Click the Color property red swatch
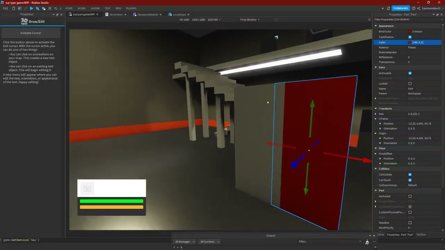The width and height of the screenshot is (445, 250). click(410, 42)
